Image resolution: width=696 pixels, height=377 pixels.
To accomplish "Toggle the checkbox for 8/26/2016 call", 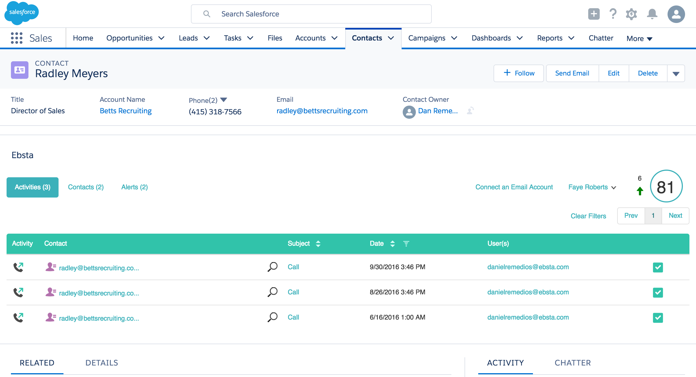I will click(658, 292).
